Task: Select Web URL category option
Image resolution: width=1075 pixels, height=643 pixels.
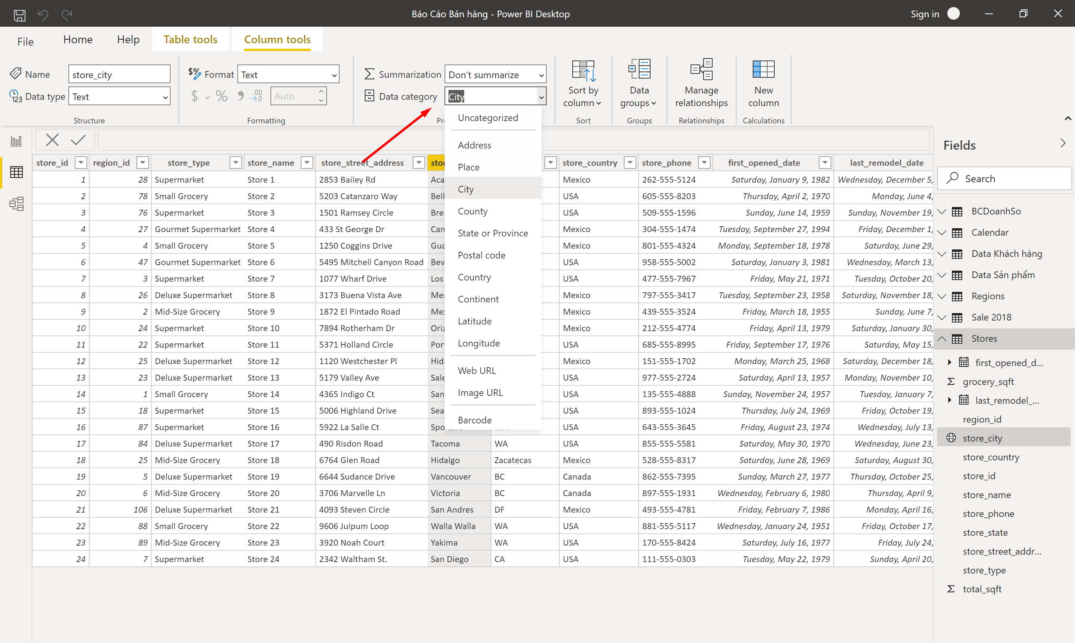Action: coord(493,370)
